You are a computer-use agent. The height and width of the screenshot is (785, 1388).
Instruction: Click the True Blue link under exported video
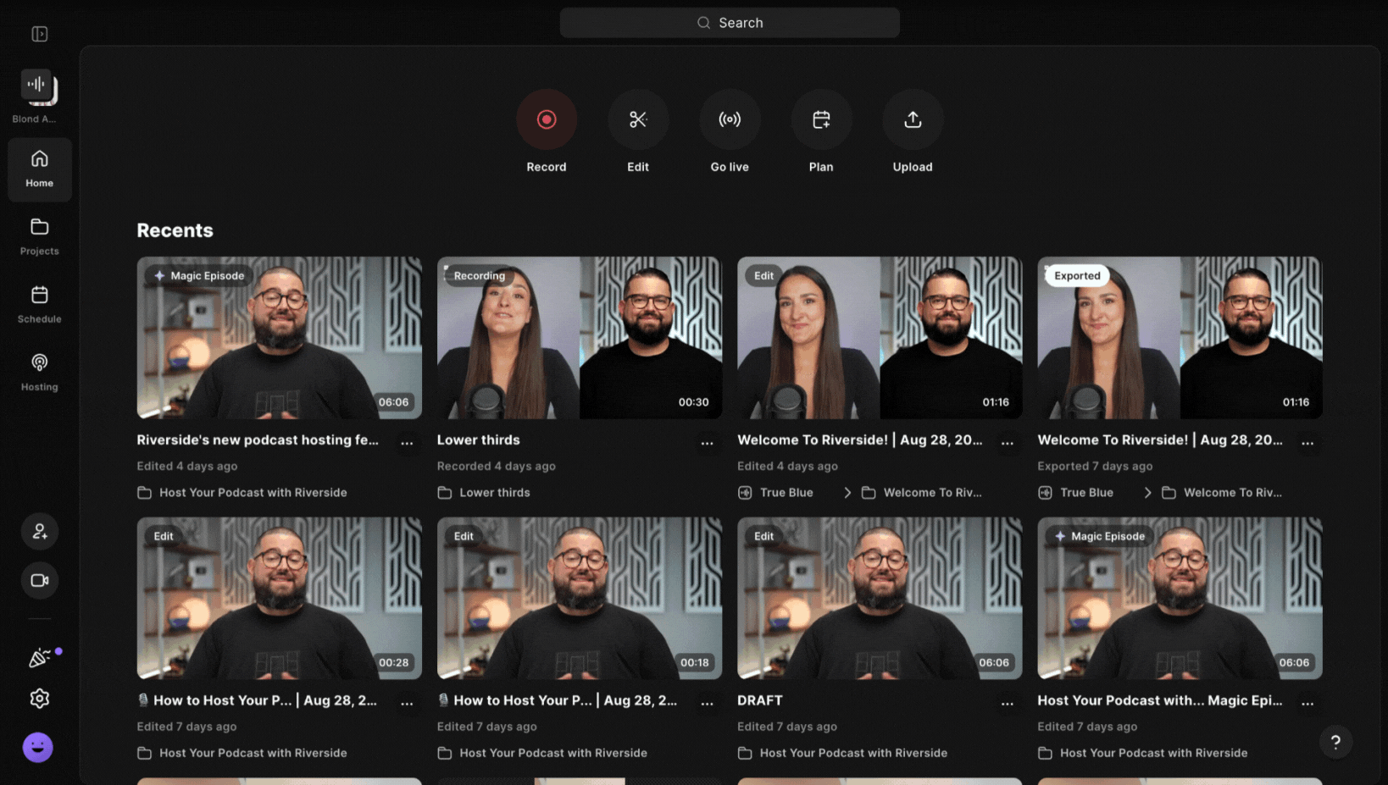[1085, 493]
